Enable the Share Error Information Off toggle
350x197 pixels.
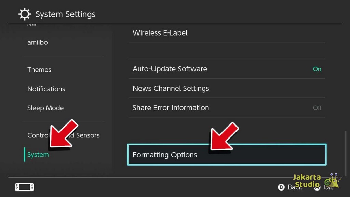pos(317,108)
